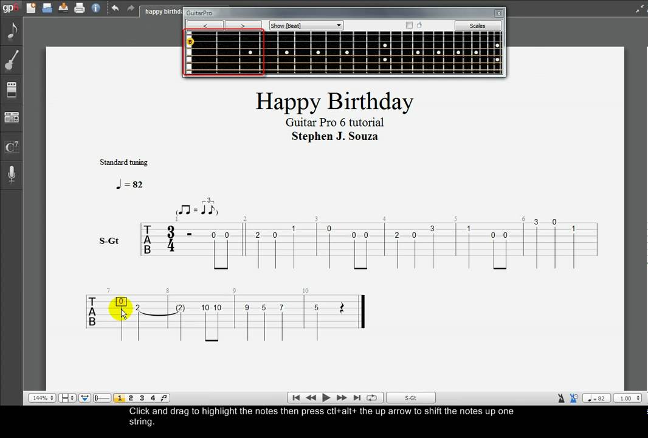Viewport: 648px width, 438px height.
Task: Select note 9 in bar 9
Action: (x=247, y=308)
